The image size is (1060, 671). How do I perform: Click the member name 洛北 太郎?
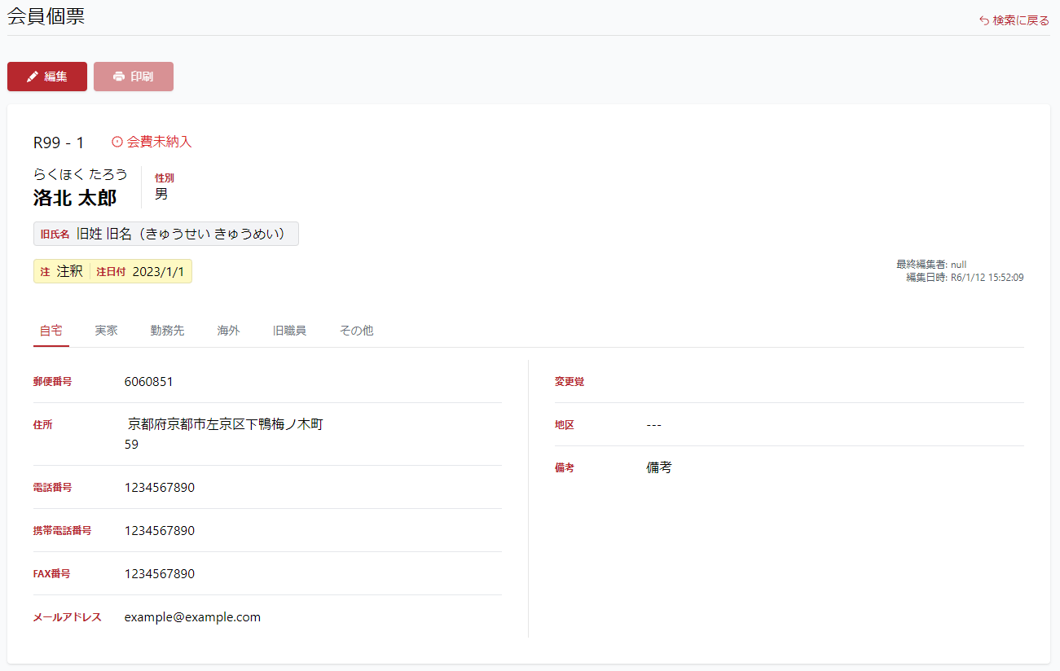(x=75, y=198)
